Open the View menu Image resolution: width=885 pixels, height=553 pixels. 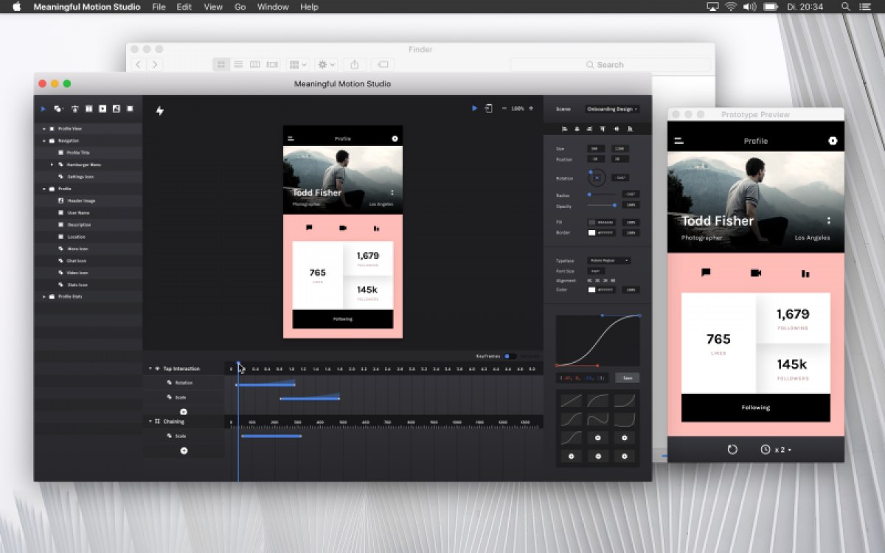point(213,7)
